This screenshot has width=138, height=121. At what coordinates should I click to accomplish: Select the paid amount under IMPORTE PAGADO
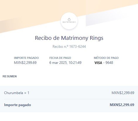point(25,63)
